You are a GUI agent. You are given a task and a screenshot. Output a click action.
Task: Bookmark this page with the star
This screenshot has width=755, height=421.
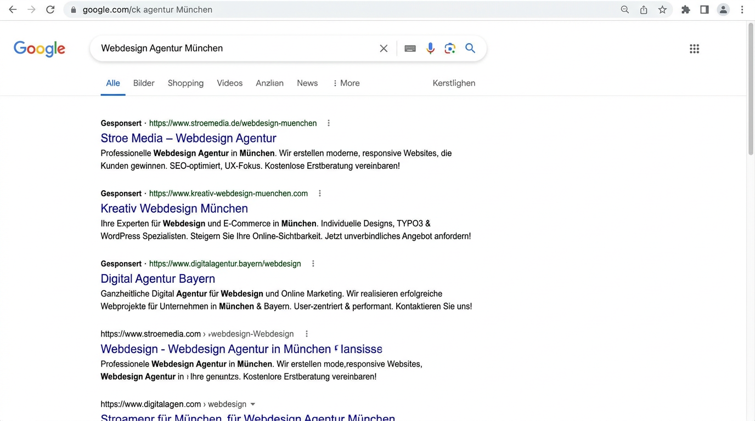pos(662,10)
